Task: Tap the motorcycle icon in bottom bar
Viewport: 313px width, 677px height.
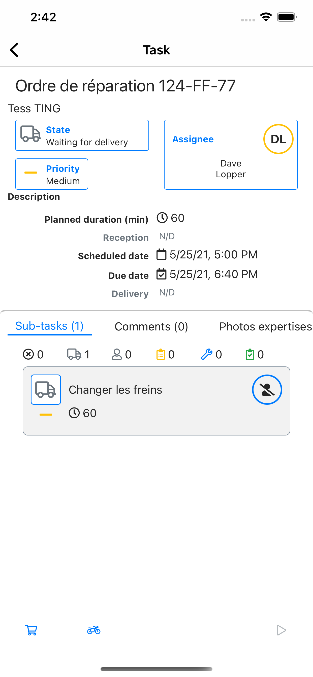Action: click(94, 630)
